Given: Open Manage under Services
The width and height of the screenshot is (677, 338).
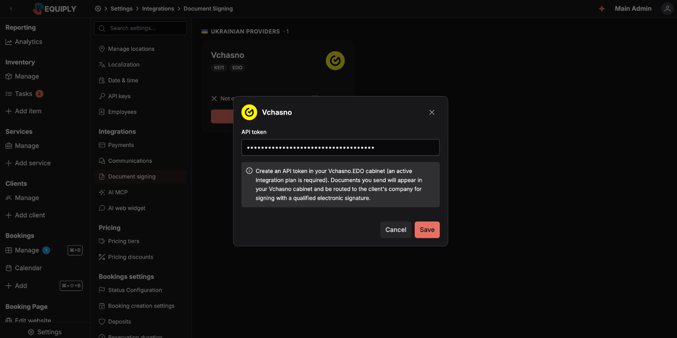Looking at the screenshot, I should (22, 146).
